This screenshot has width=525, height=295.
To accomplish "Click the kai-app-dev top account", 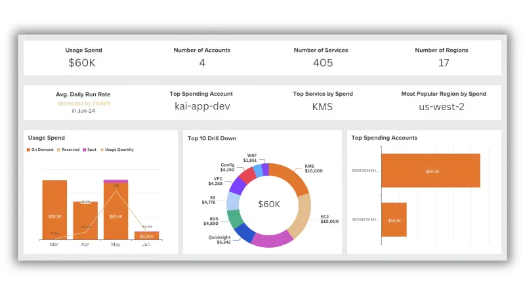I will [202, 106].
